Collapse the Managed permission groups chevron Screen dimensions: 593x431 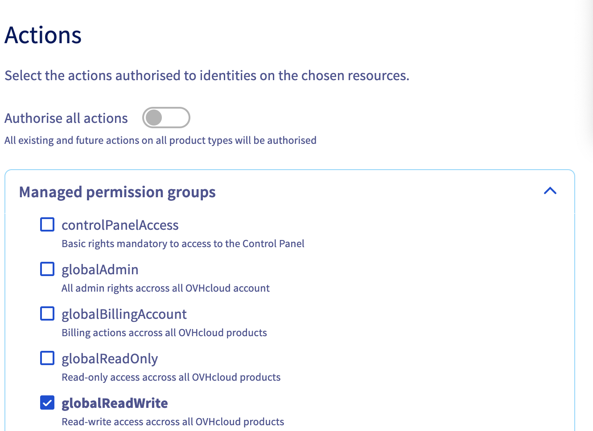pyautogui.click(x=550, y=191)
